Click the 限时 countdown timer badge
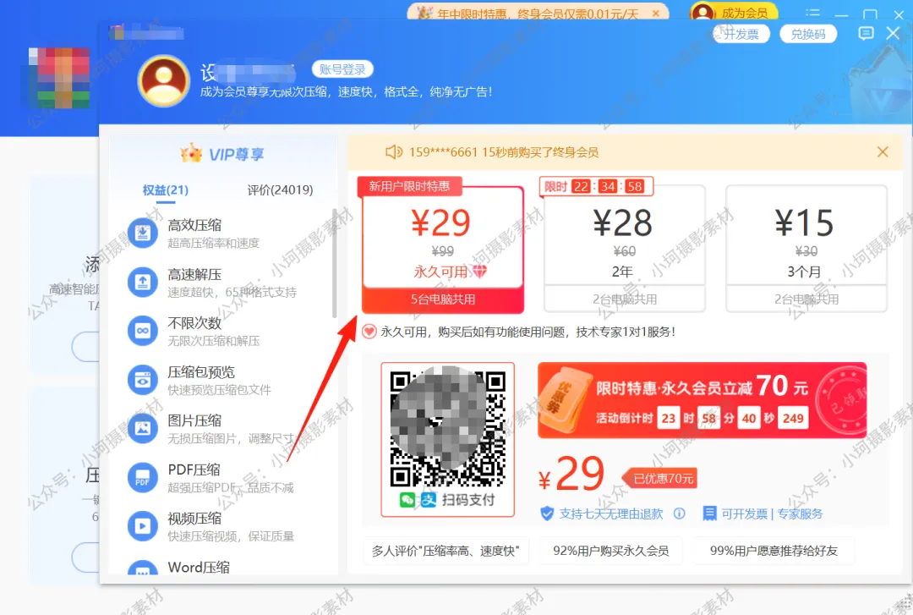 coord(596,187)
